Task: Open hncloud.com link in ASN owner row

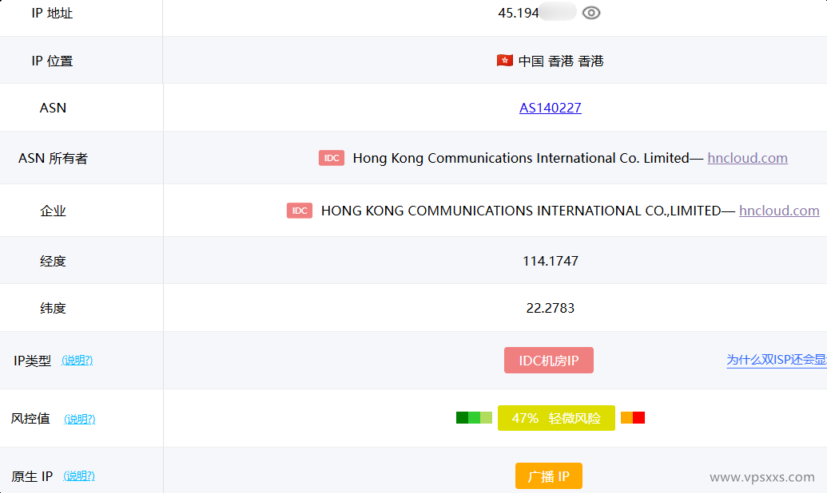Action: click(747, 158)
